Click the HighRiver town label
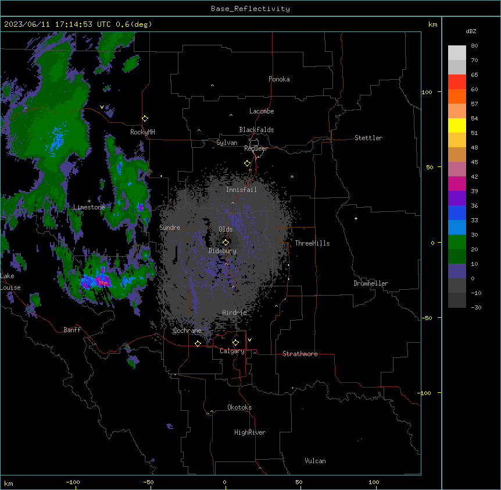Viewport: 501px width, 490px height. (249, 432)
